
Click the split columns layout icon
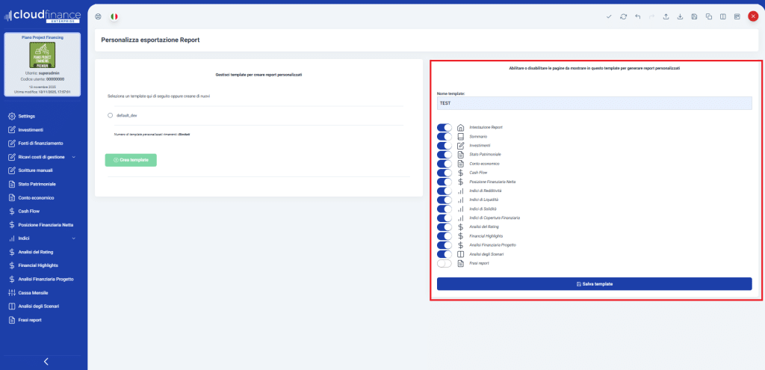tap(722, 16)
